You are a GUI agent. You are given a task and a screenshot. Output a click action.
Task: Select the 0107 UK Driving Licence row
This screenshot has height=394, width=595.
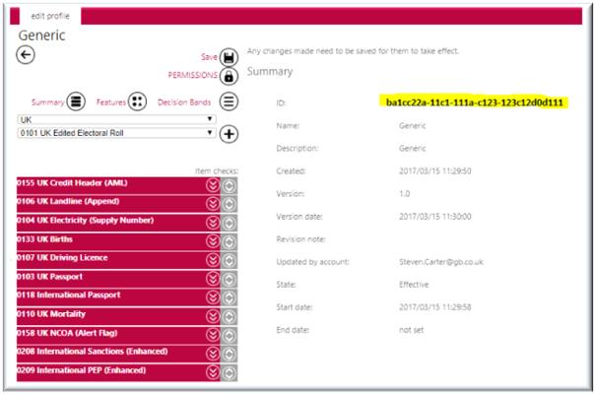[118, 260]
